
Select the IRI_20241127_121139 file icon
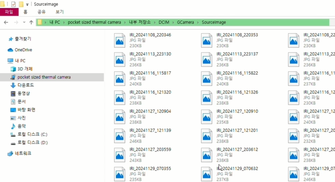(x=120, y=136)
